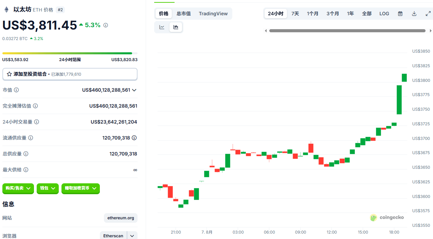Open the info tooltip next to 流通供应量
The image size is (433, 239).
[x=31, y=138]
